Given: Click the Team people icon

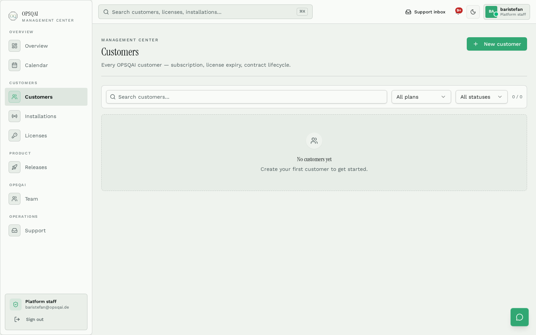Looking at the screenshot, I should pyautogui.click(x=15, y=199).
